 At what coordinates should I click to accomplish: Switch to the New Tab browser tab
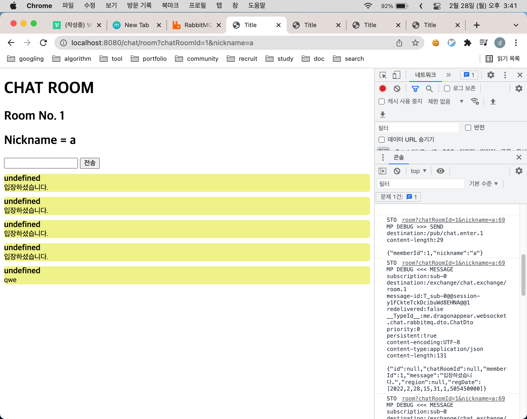(x=137, y=25)
